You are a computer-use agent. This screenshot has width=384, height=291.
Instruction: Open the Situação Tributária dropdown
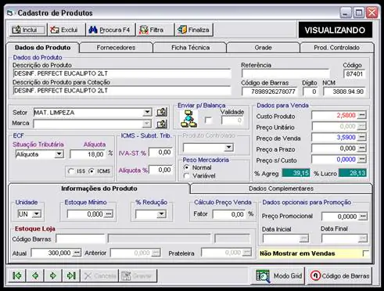[x=59, y=154]
